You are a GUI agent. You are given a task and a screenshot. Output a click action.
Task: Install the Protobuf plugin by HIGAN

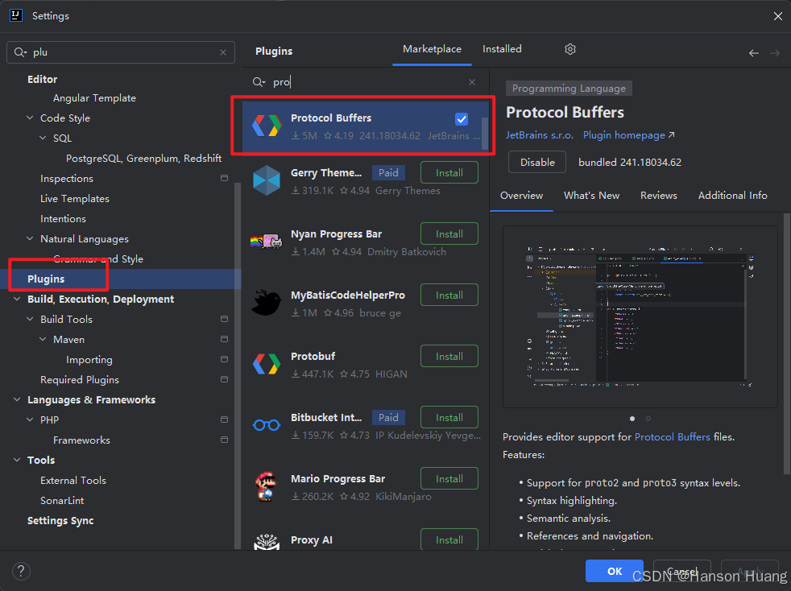449,356
